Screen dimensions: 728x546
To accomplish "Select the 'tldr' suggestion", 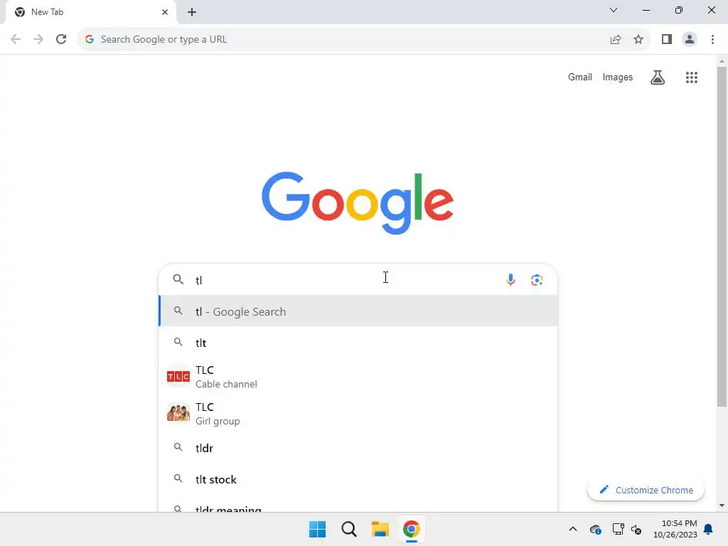I will click(358, 448).
